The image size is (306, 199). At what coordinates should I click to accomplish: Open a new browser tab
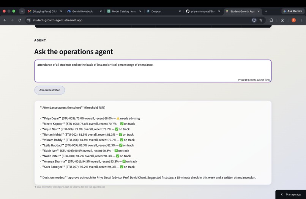coord(266,11)
